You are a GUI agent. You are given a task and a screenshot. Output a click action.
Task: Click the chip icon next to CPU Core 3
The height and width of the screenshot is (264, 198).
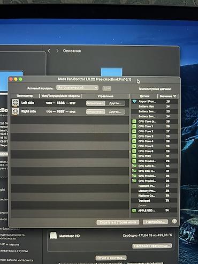coord(134,136)
